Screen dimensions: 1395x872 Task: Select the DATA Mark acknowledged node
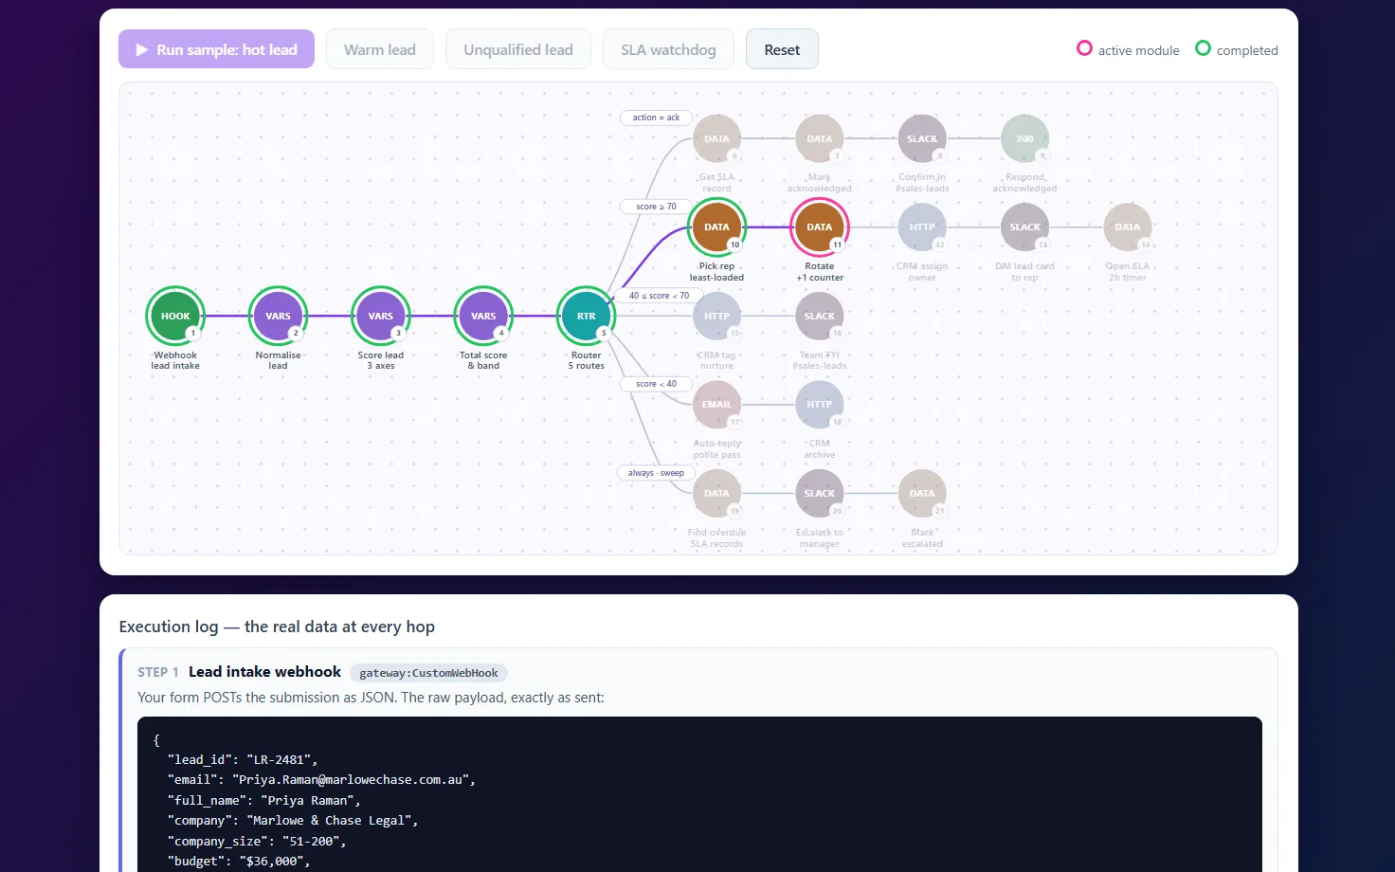820,139
